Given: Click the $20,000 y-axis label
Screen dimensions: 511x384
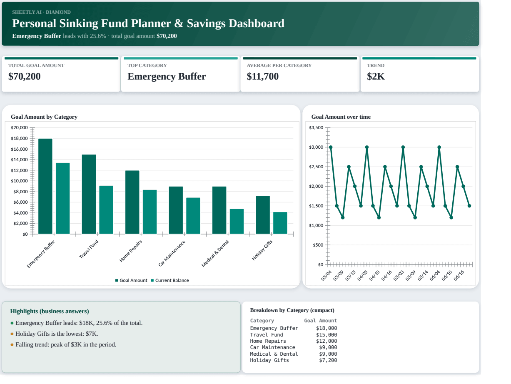Looking at the screenshot, I should coord(19,127).
